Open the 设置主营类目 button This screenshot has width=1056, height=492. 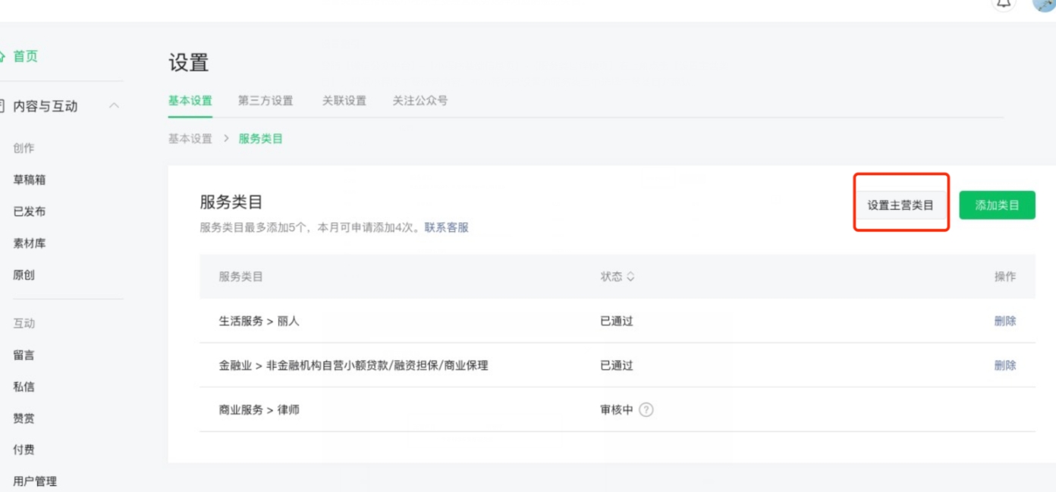click(x=900, y=205)
